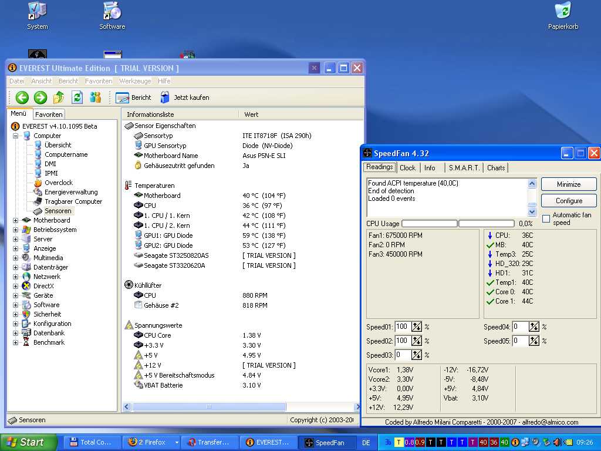This screenshot has height=451, width=601.
Task: Open the Datei menu
Action: tap(17, 81)
